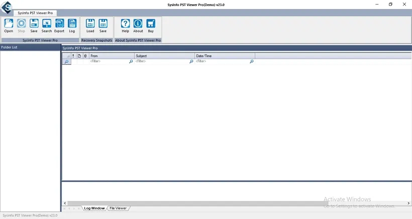Click the Subject column filter field
The image size is (412, 219).
(x=162, y=61)
